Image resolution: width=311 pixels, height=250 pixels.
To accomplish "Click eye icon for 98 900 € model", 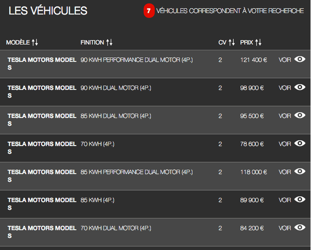I will tap(300, 88).
